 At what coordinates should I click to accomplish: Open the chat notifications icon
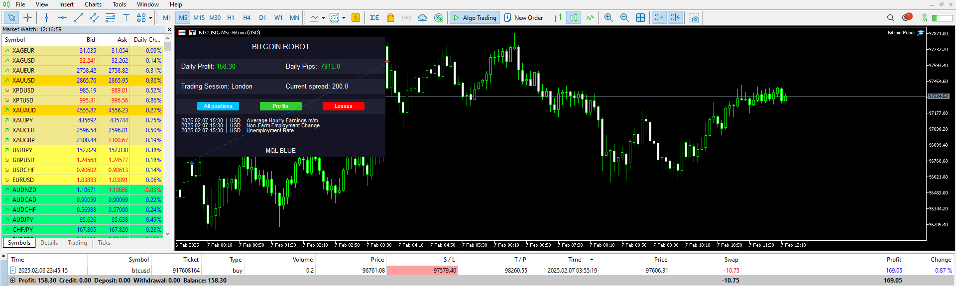[x=907, y=17]
